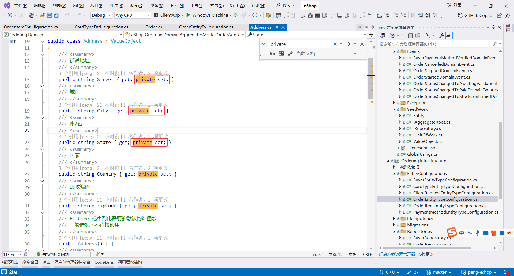Switch to the Order.cs editor tab
Viewport: 514px width, 276px height.
click(154, 27)
